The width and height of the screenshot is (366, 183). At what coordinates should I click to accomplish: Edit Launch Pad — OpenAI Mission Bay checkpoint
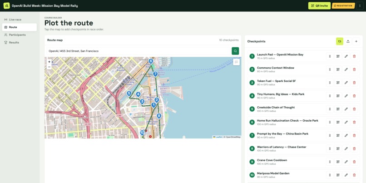(x=346, y=56)
